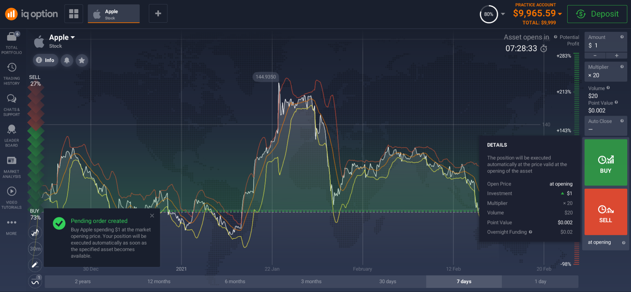Select the 1 day time range

coord(541,282)
